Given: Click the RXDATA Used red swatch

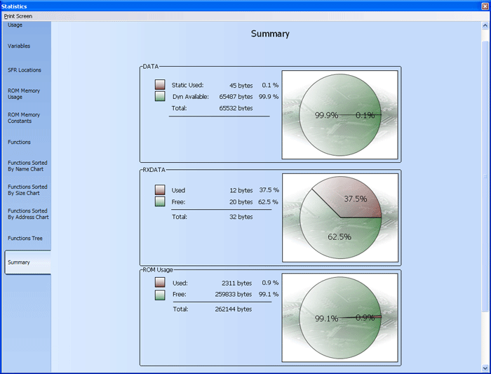Looking at the screenshot, I should 160,190.
